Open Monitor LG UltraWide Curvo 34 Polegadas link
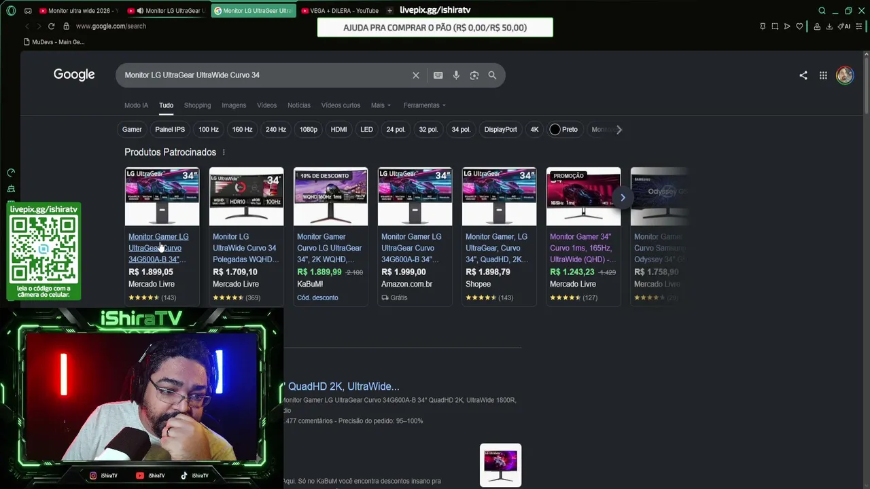 pos(245,248)
